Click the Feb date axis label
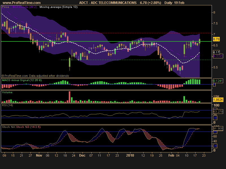This screenshot has width=226, height=169. (171, 155)
